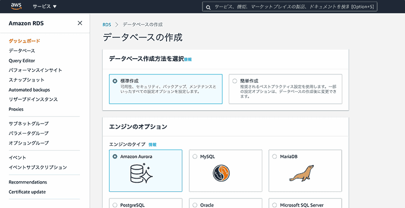Select PostgreSQL engine radio button

click(115, 205)
